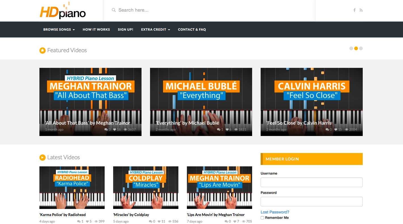This screenshot has height=224, width=403.
Task: Click the search magnifier icon
Action: [114, 10]
